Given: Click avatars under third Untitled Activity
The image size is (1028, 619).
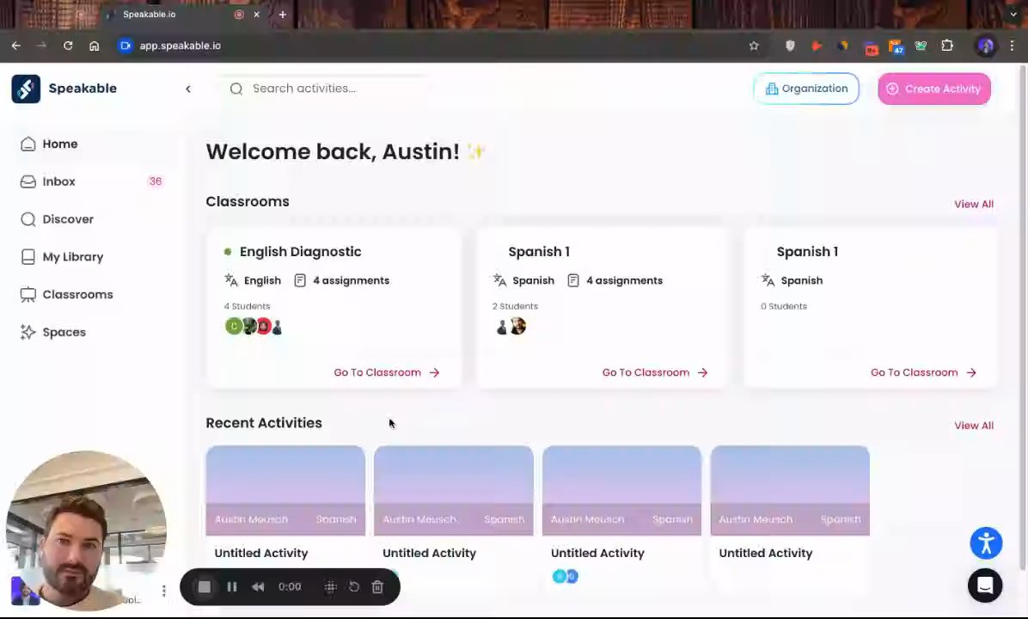Looking at the screenshot, I should [x=565, y=576].
